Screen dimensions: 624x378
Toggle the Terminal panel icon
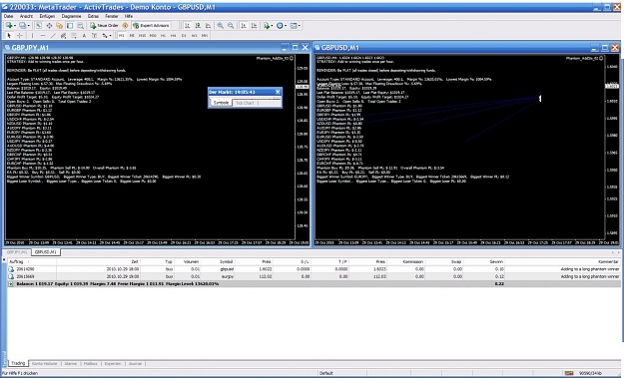[70, 26]
